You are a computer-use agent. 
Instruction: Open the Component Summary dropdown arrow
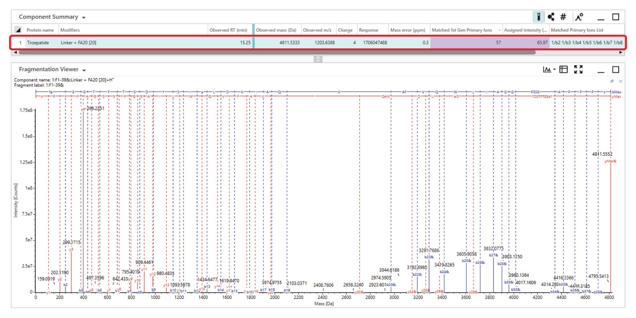click(84, 17)
